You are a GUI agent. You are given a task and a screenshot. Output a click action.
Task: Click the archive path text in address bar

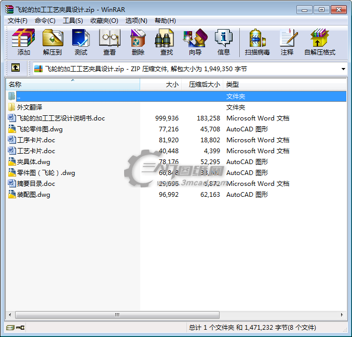pos(146,69)
